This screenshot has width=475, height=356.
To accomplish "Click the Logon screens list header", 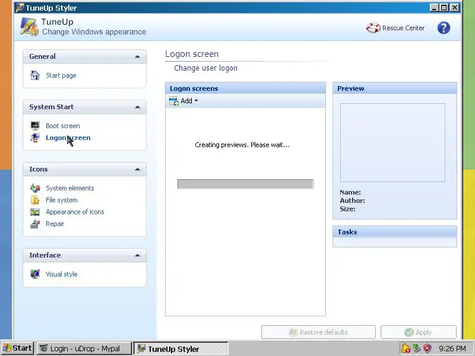I will pos(245,88).
